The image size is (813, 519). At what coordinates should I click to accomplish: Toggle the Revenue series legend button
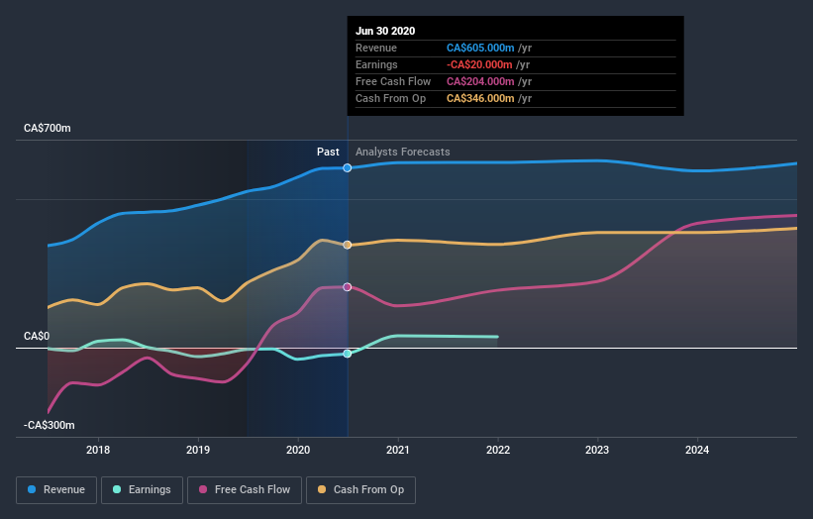click(56, 490)
